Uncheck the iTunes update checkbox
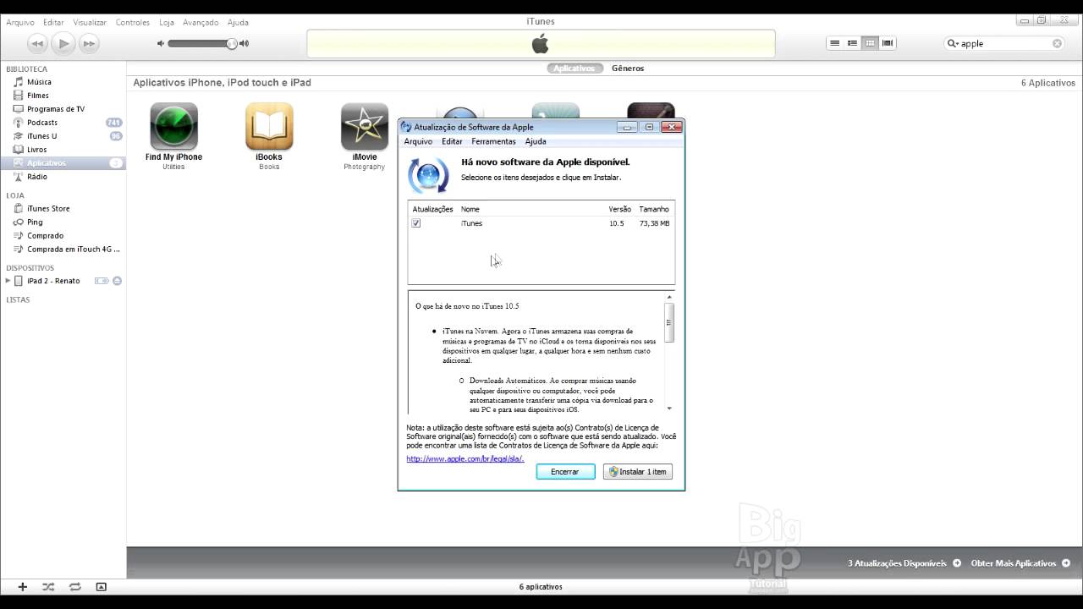1083x609 pixels. pyautogui.click(x=416, y=223)
